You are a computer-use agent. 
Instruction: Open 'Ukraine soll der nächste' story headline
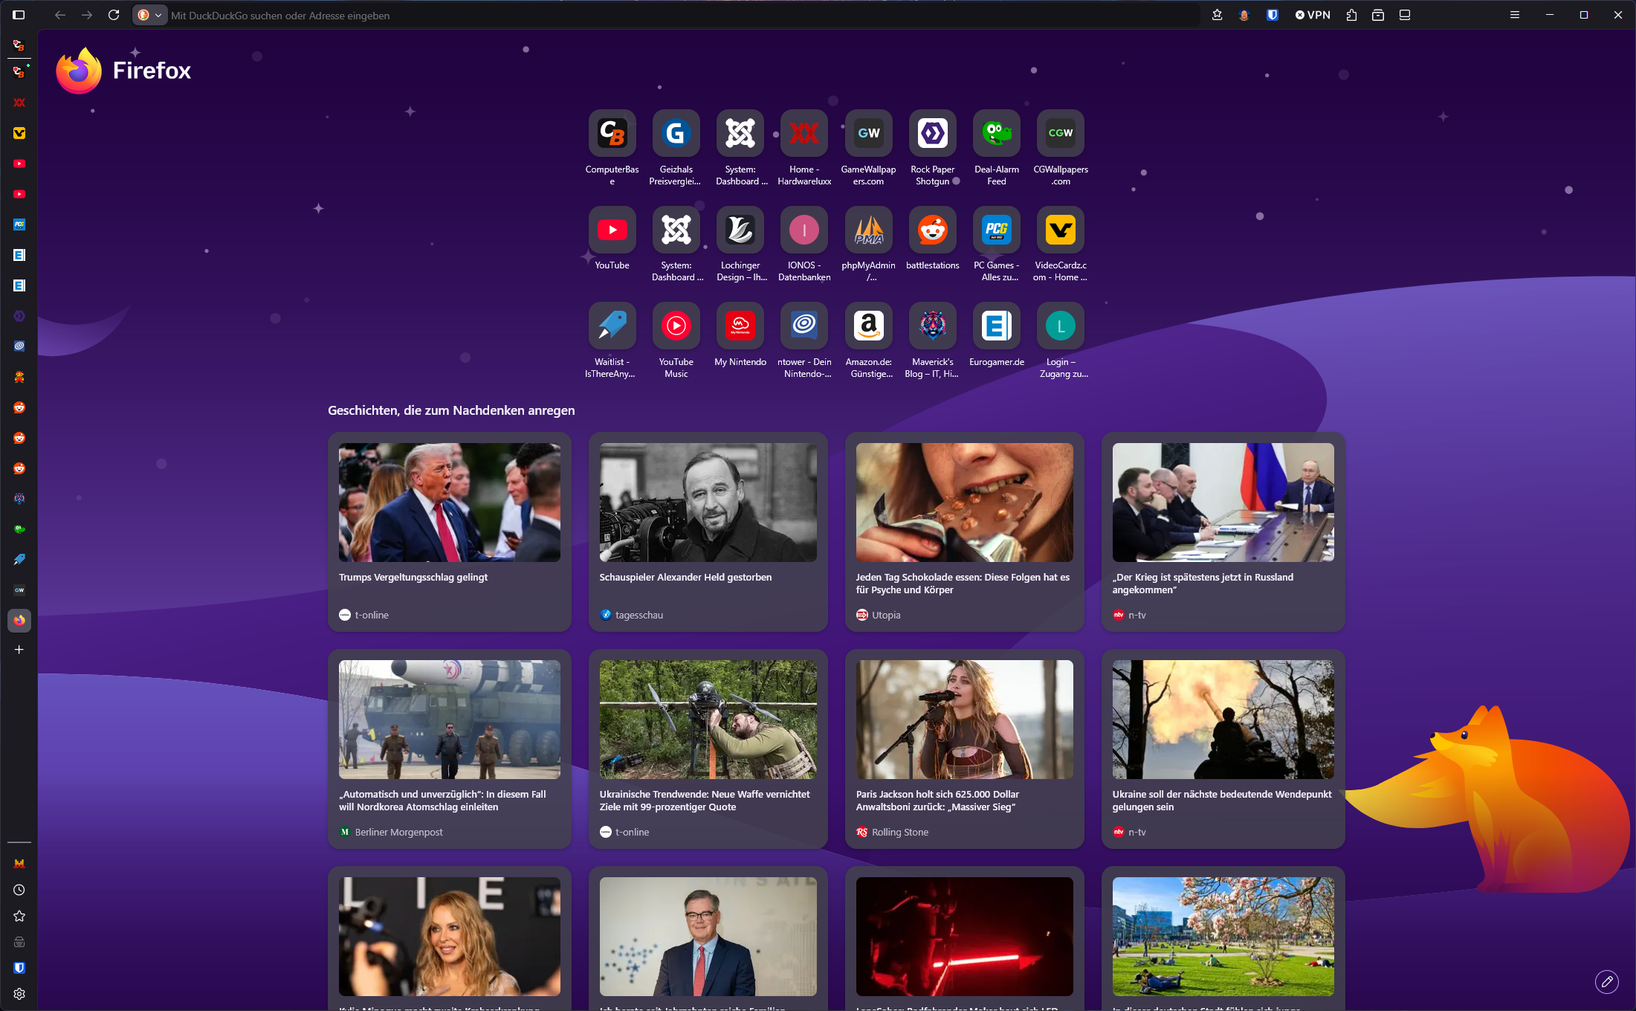(x=1222, y=801)
